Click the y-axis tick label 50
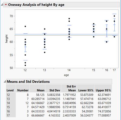 coord(11,68)
